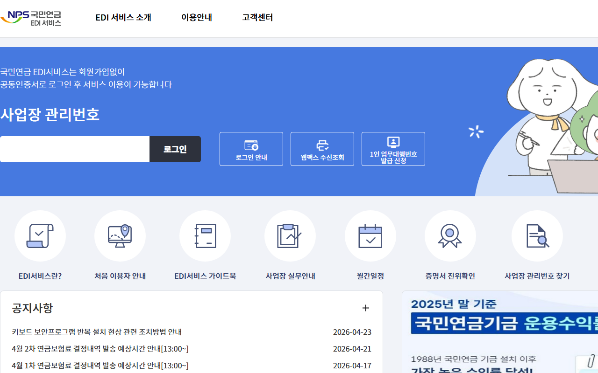This screenshot has width=598, height=373.
Task: Click the EDI서비스 가이드북 notebook icon
Action: [205, 236]
